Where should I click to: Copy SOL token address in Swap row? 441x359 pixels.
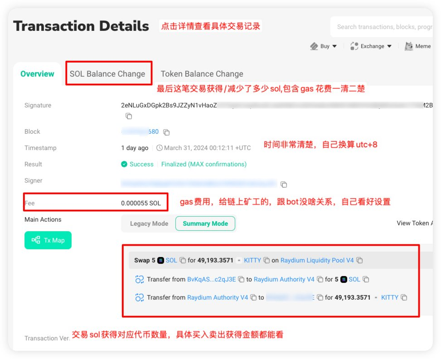coord(183,261)
